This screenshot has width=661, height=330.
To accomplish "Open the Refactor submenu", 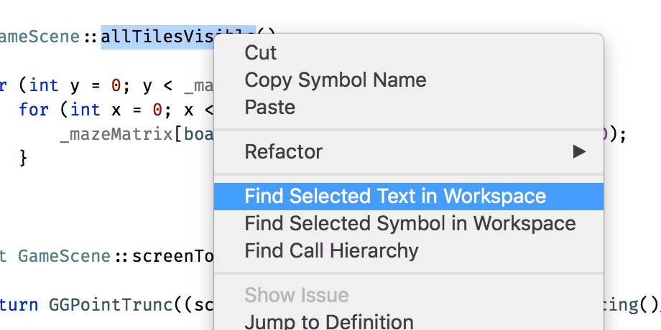I will pos(409,151).
